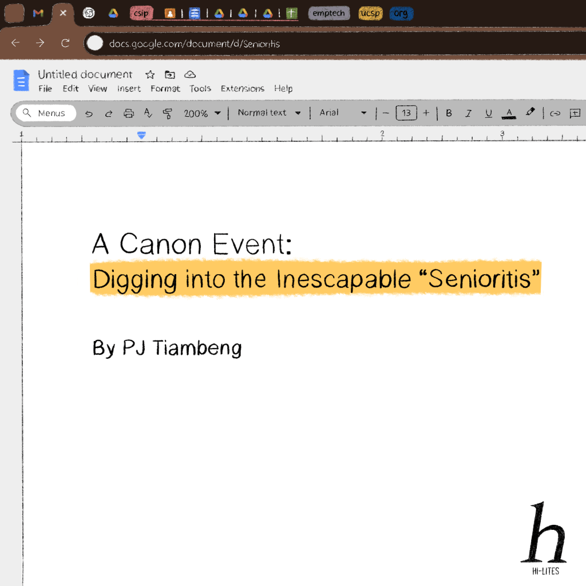Open the Arial font dropdown
This screenshot has height=586, width=586.
[x=343, y=113]
